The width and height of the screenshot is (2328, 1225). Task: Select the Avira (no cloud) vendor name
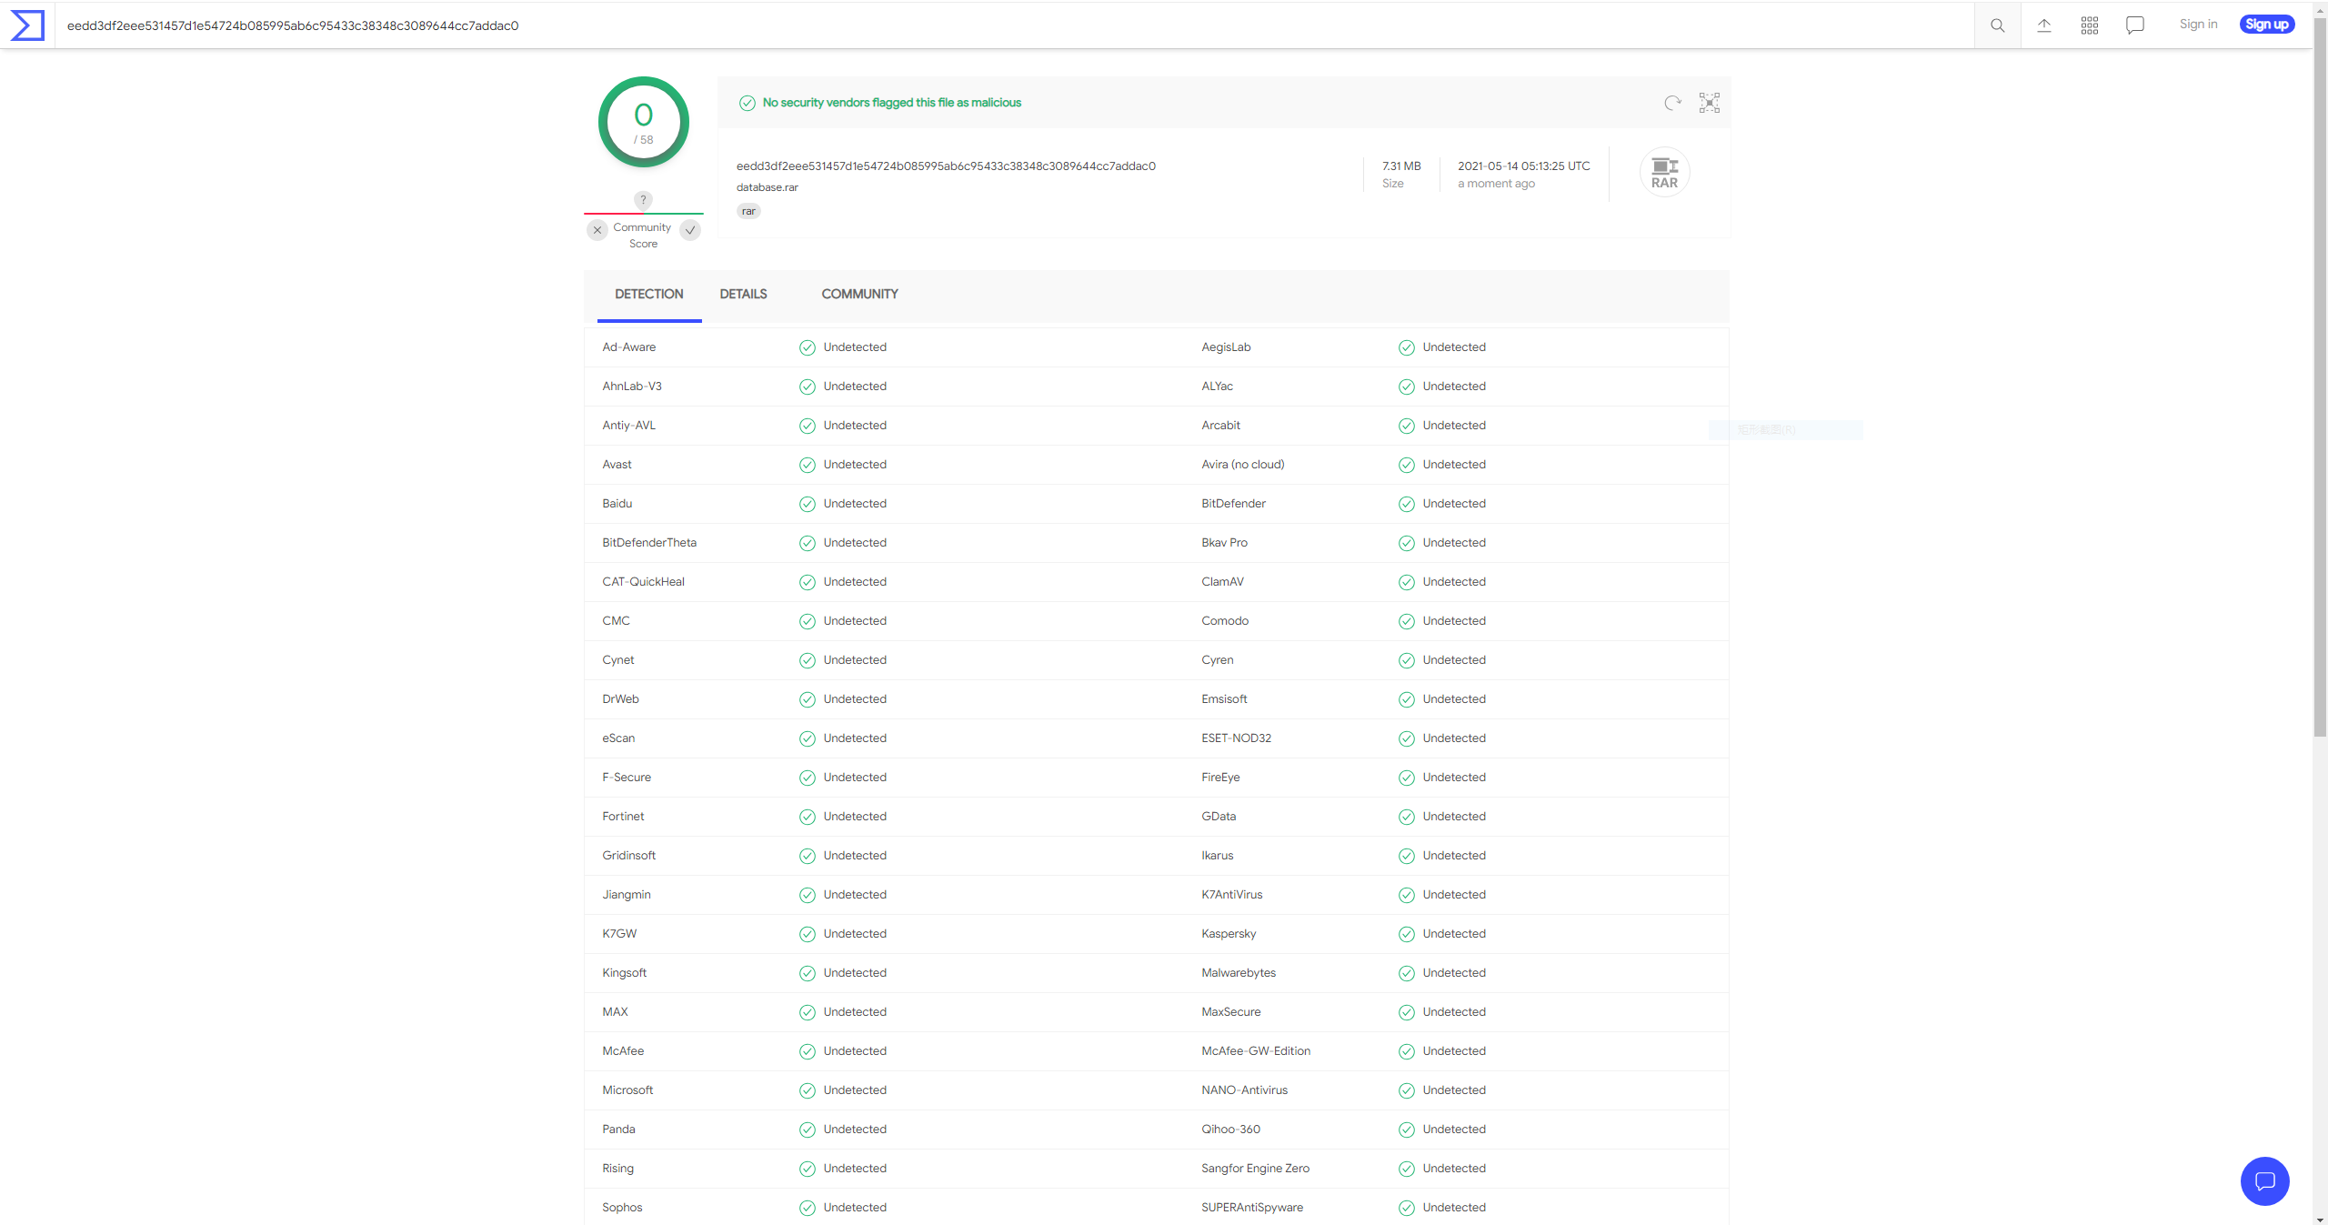[1242, 465]
